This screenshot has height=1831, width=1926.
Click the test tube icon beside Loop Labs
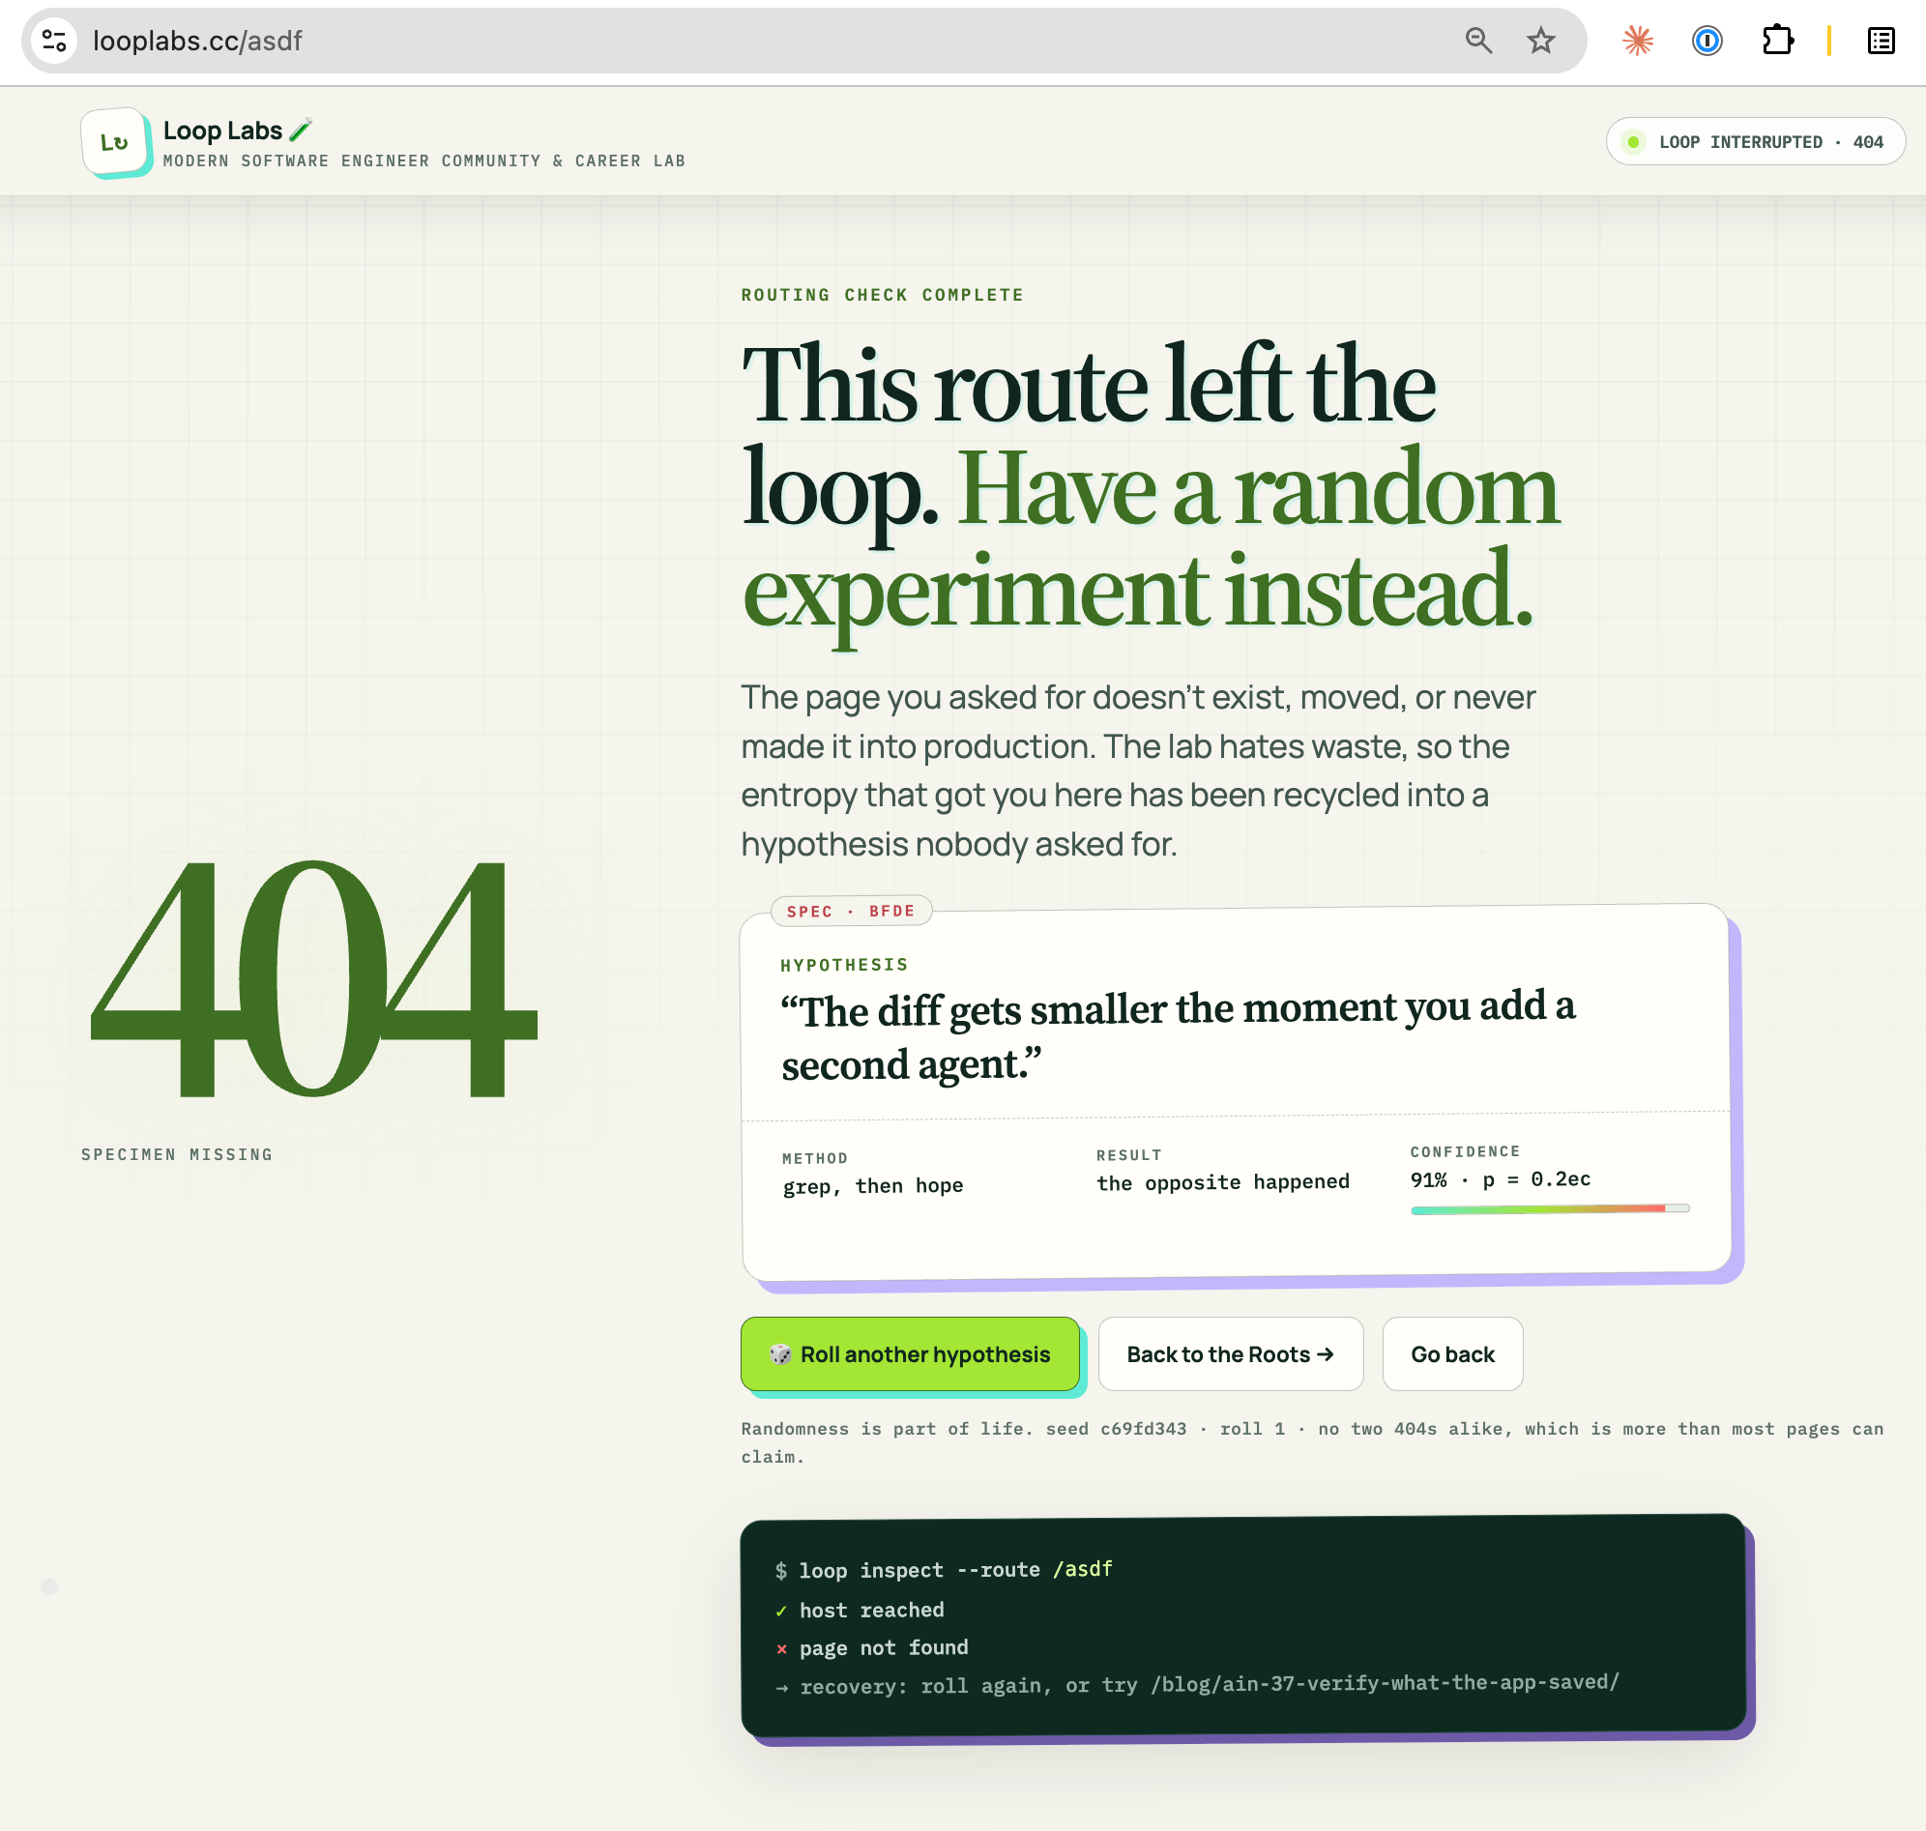pos(301,129)
